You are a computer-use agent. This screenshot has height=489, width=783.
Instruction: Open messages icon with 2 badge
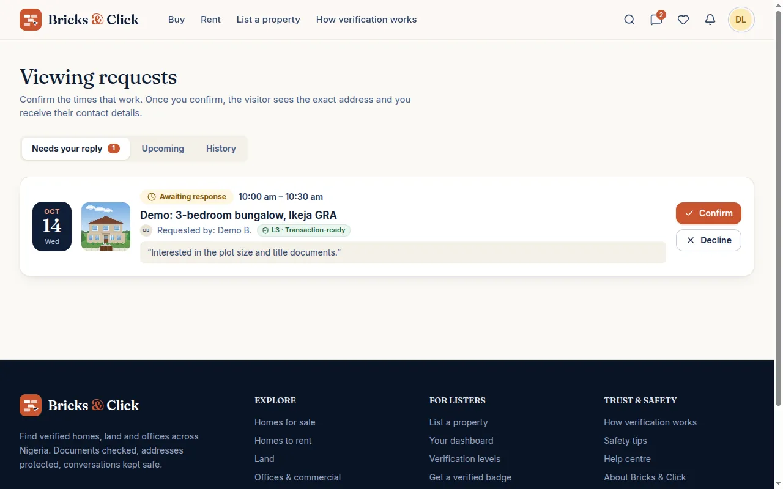coord(656,20)
